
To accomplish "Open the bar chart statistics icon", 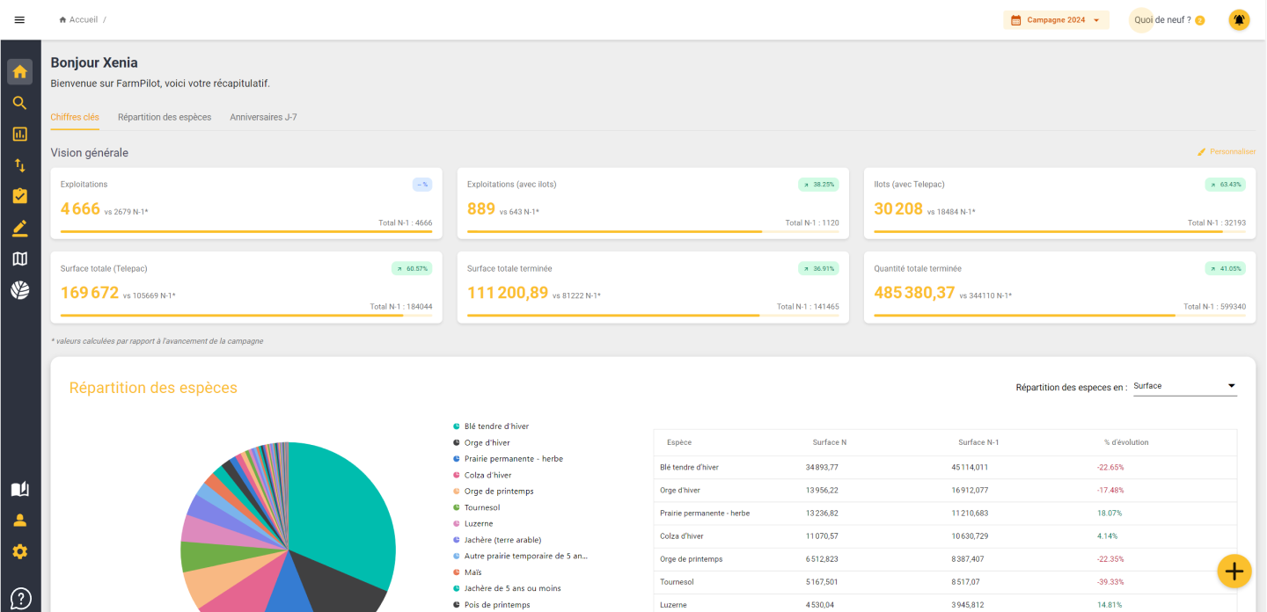I will coord(19,134).
